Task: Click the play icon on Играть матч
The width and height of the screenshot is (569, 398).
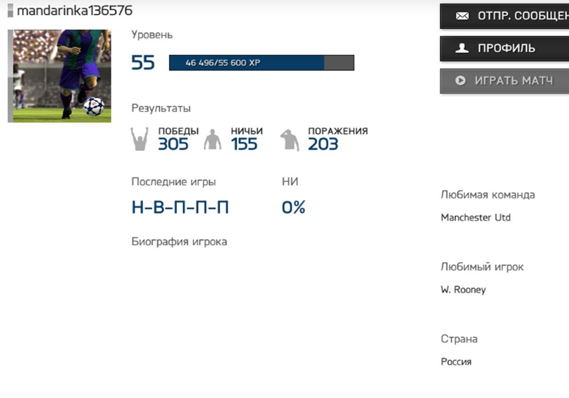Action: pyautogui.click(x=461, y=81)
